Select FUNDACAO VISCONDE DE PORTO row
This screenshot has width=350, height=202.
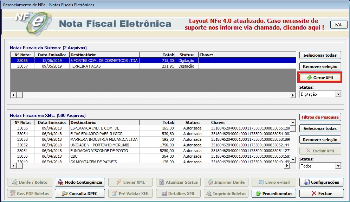(150, 151)
